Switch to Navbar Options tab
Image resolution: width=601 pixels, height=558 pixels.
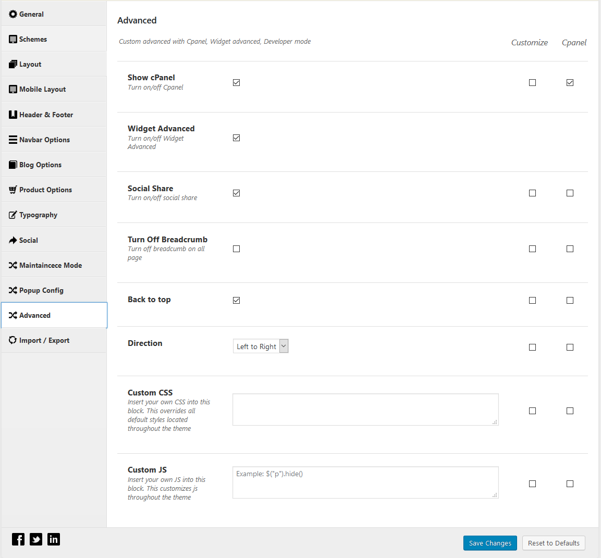coord(54,140)
